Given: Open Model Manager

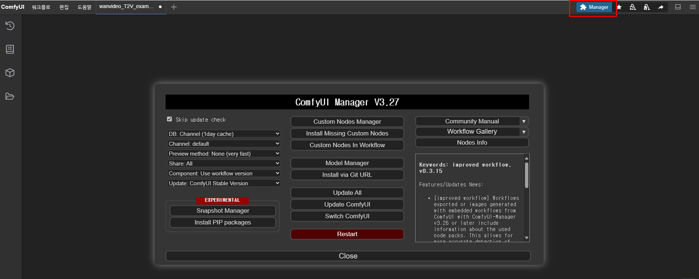Looking at the screenshot, I should [347, 163].
